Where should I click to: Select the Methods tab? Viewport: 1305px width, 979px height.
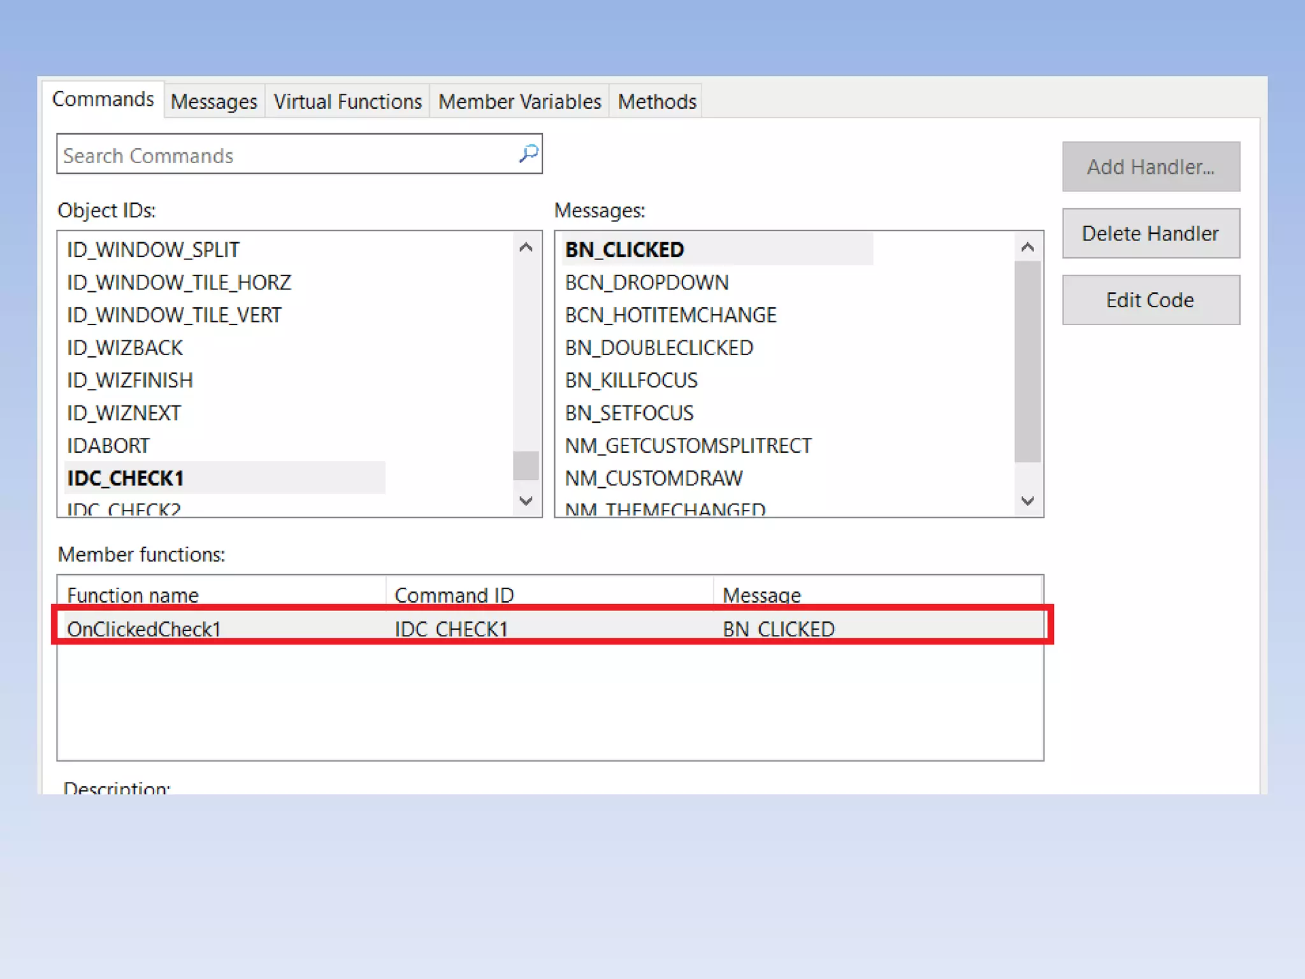pos(657,101)
